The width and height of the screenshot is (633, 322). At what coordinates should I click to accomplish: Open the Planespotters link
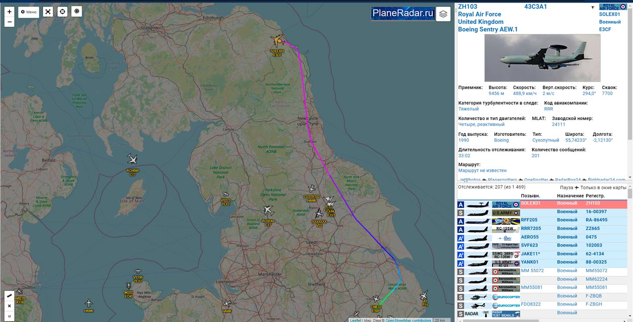point(502,180)
